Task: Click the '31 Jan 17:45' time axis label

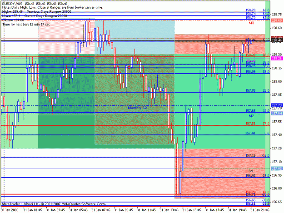Action: point(214,210)
